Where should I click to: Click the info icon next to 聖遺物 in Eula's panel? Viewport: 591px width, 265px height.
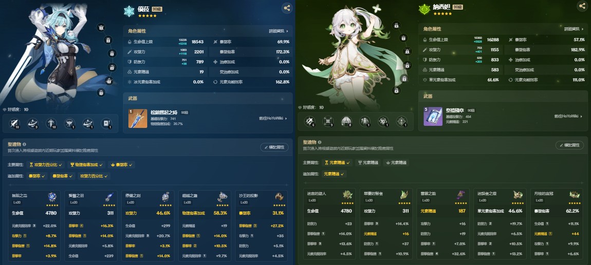25,144
